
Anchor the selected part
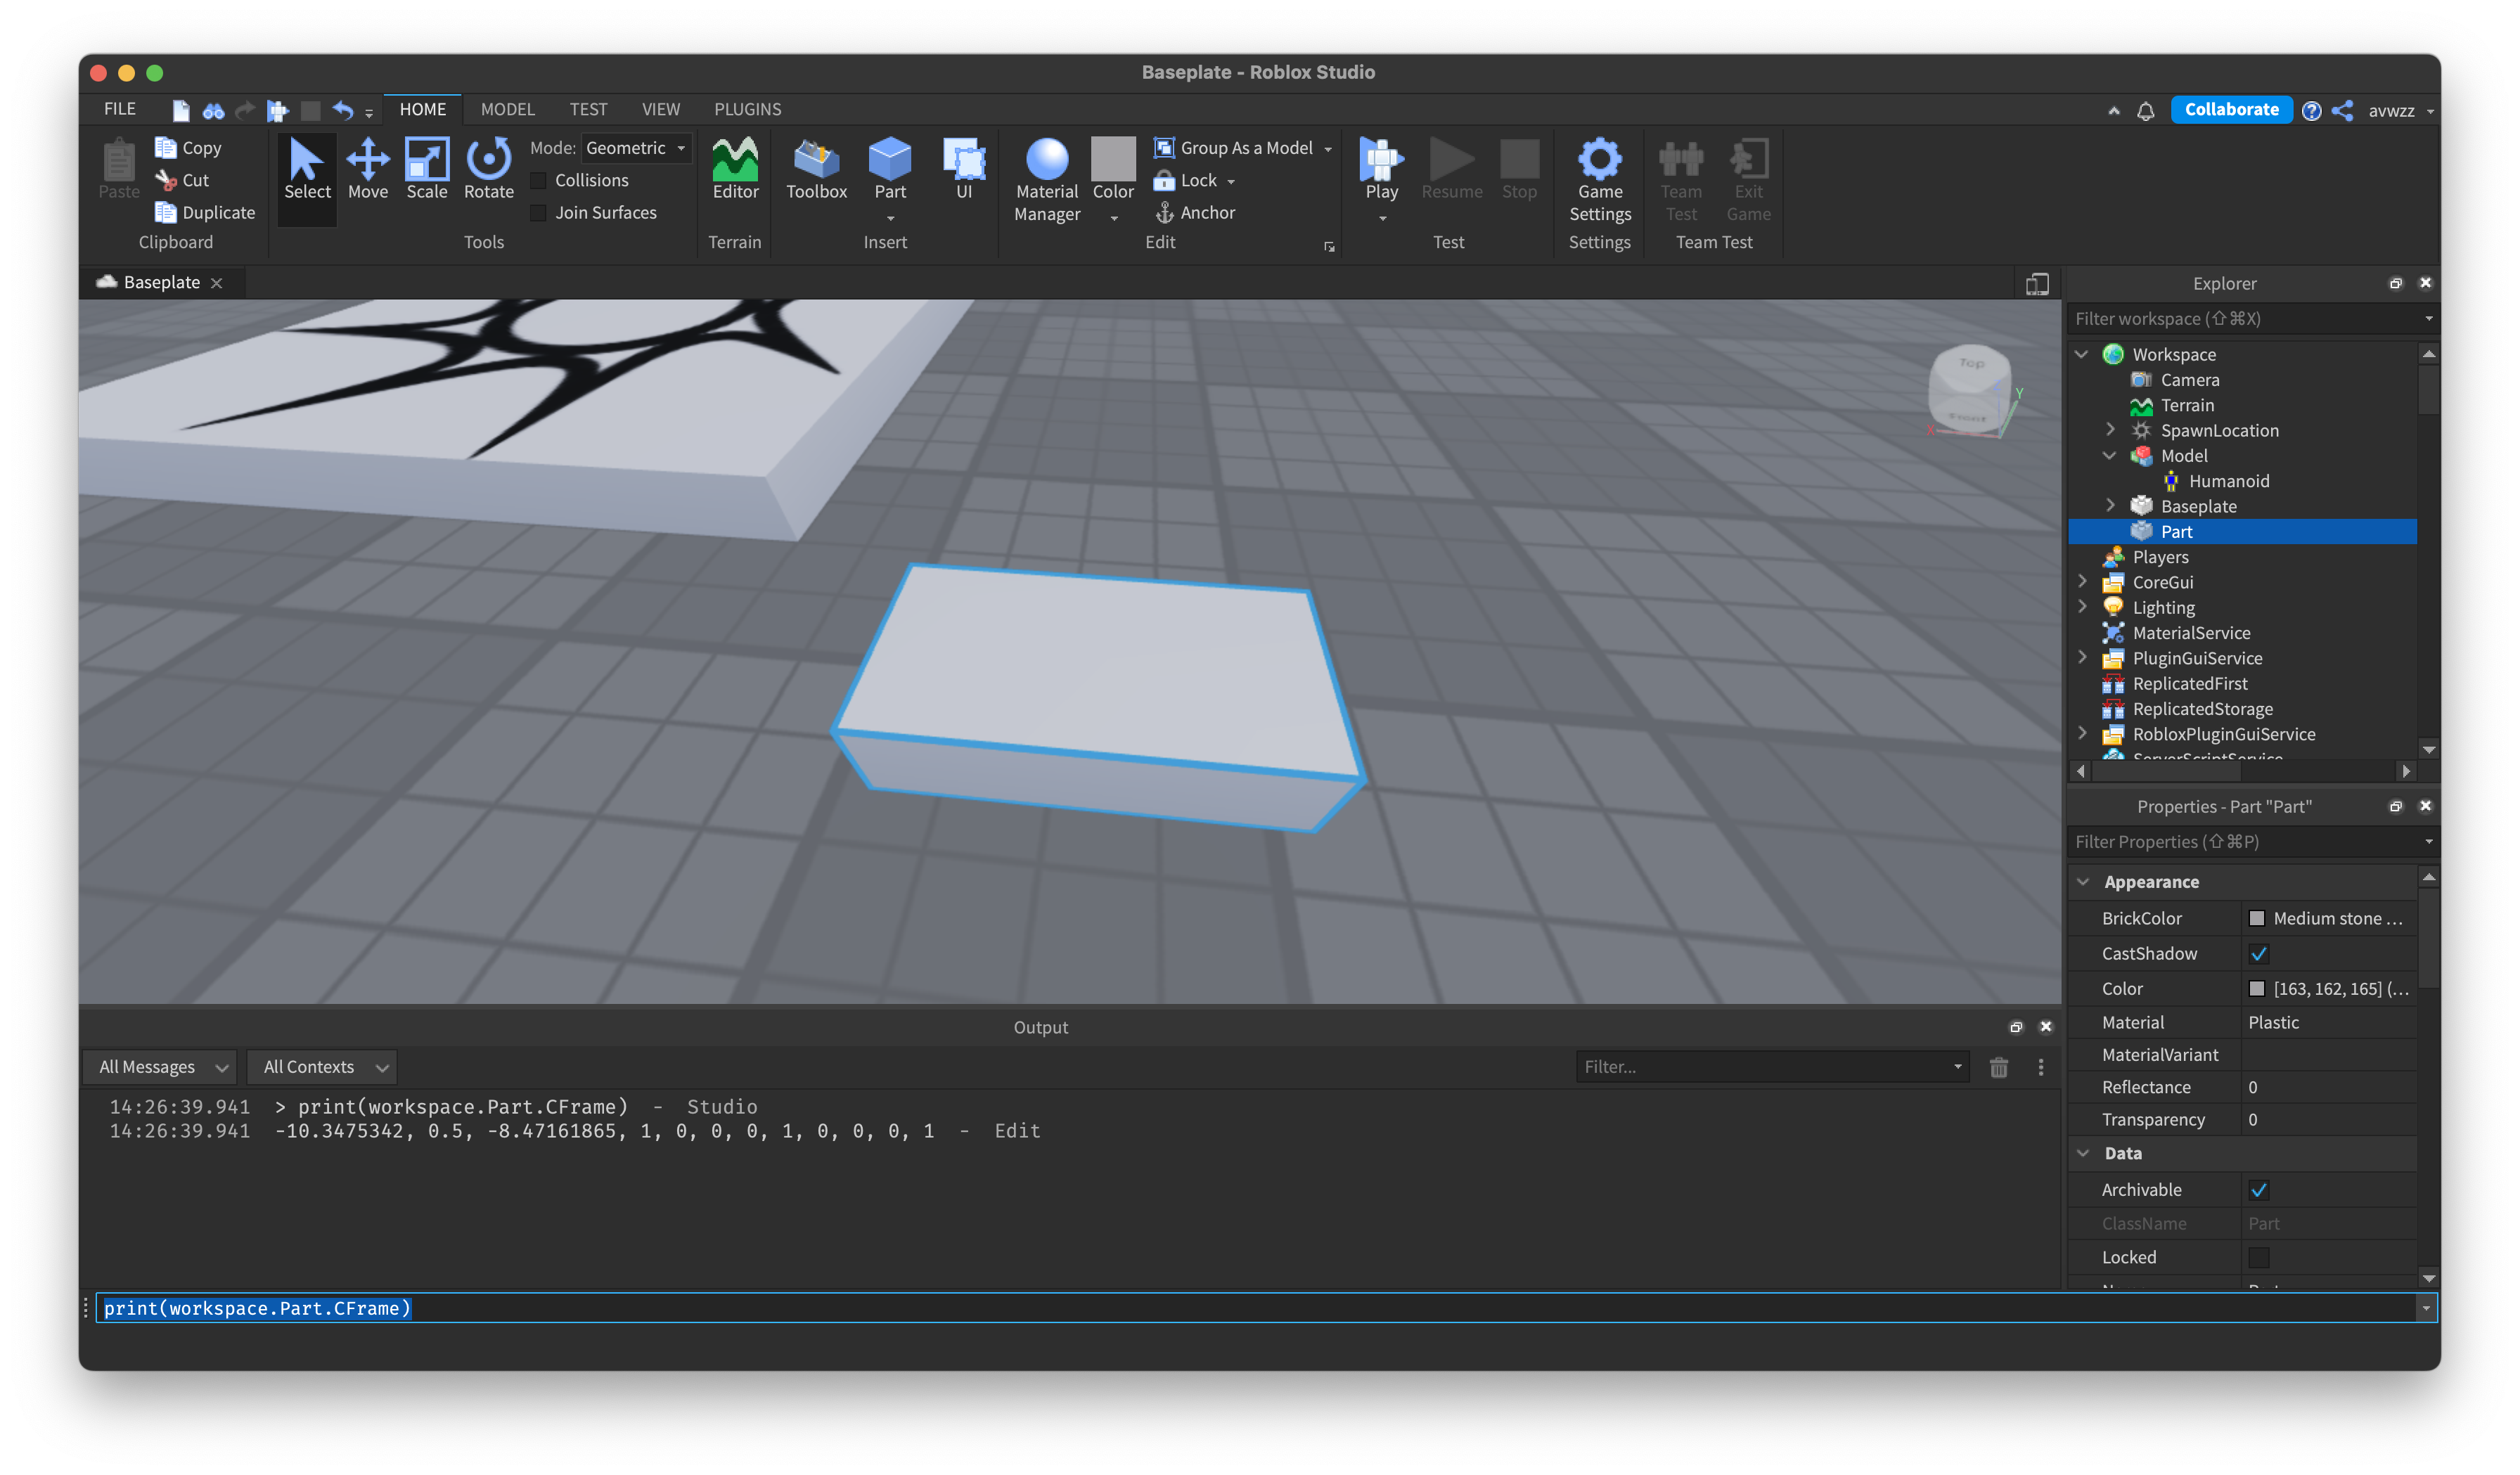point(1195,212)
